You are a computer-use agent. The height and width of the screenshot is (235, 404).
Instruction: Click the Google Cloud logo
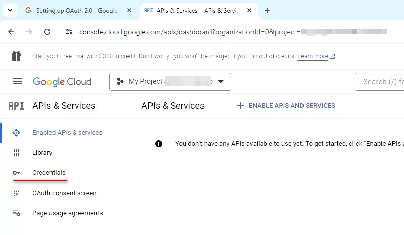pyautogui.click(x=62, y=82)
